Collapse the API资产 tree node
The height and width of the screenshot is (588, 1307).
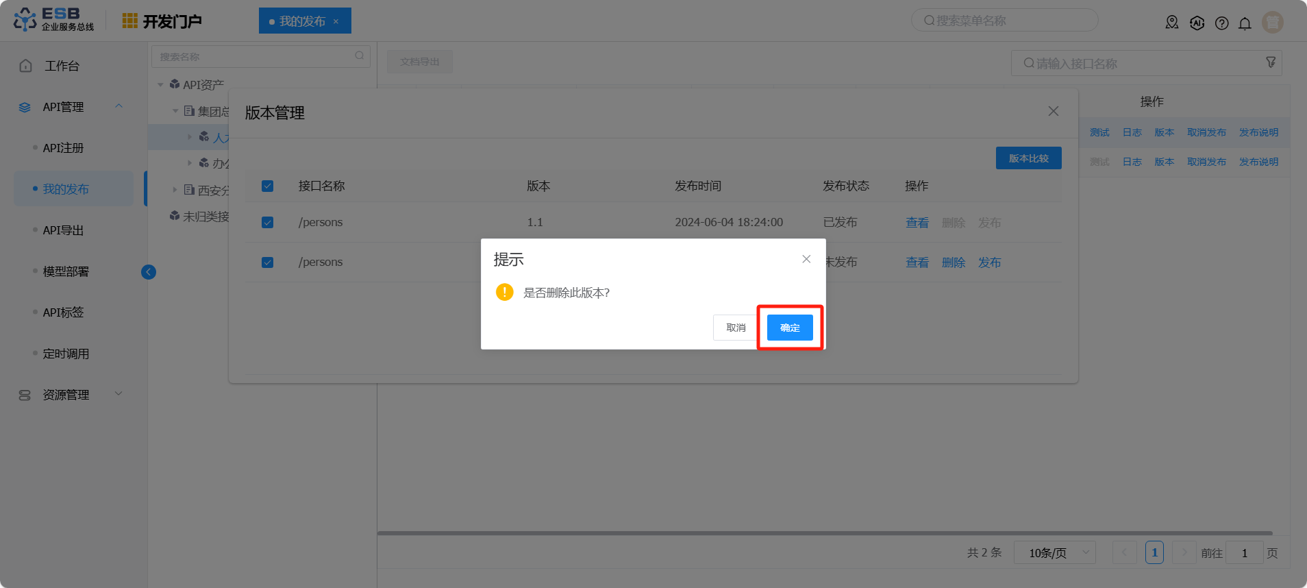click(x=160, y=85)
